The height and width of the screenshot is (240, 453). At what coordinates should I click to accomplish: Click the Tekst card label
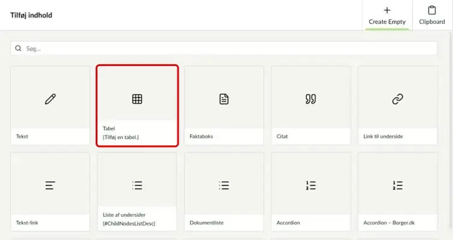click(x=22, y=136)
